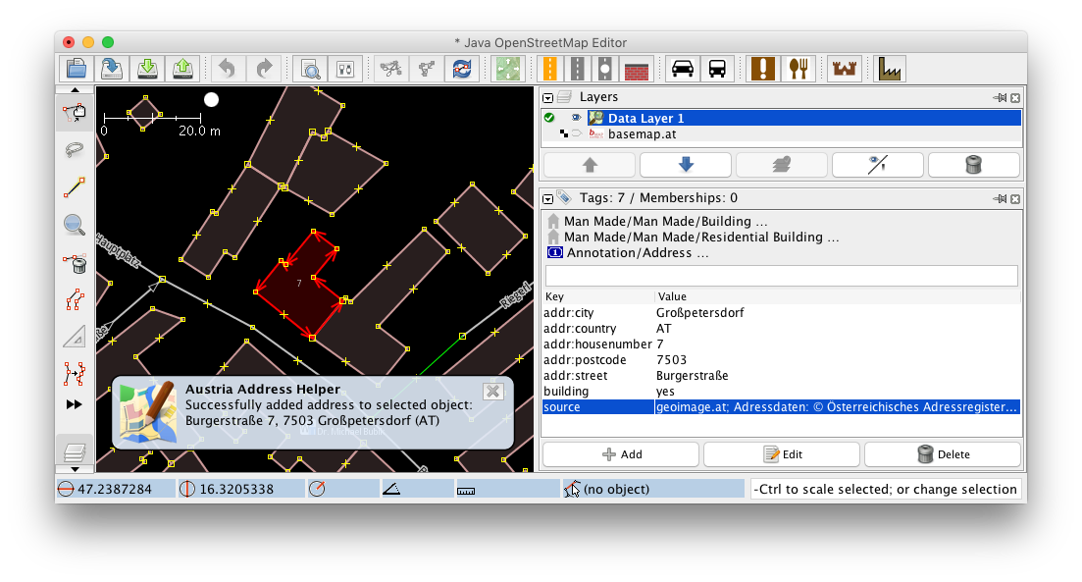Upload data with green up arrow icon
This screenshot has width=1082, height=582.
(182, 69)
